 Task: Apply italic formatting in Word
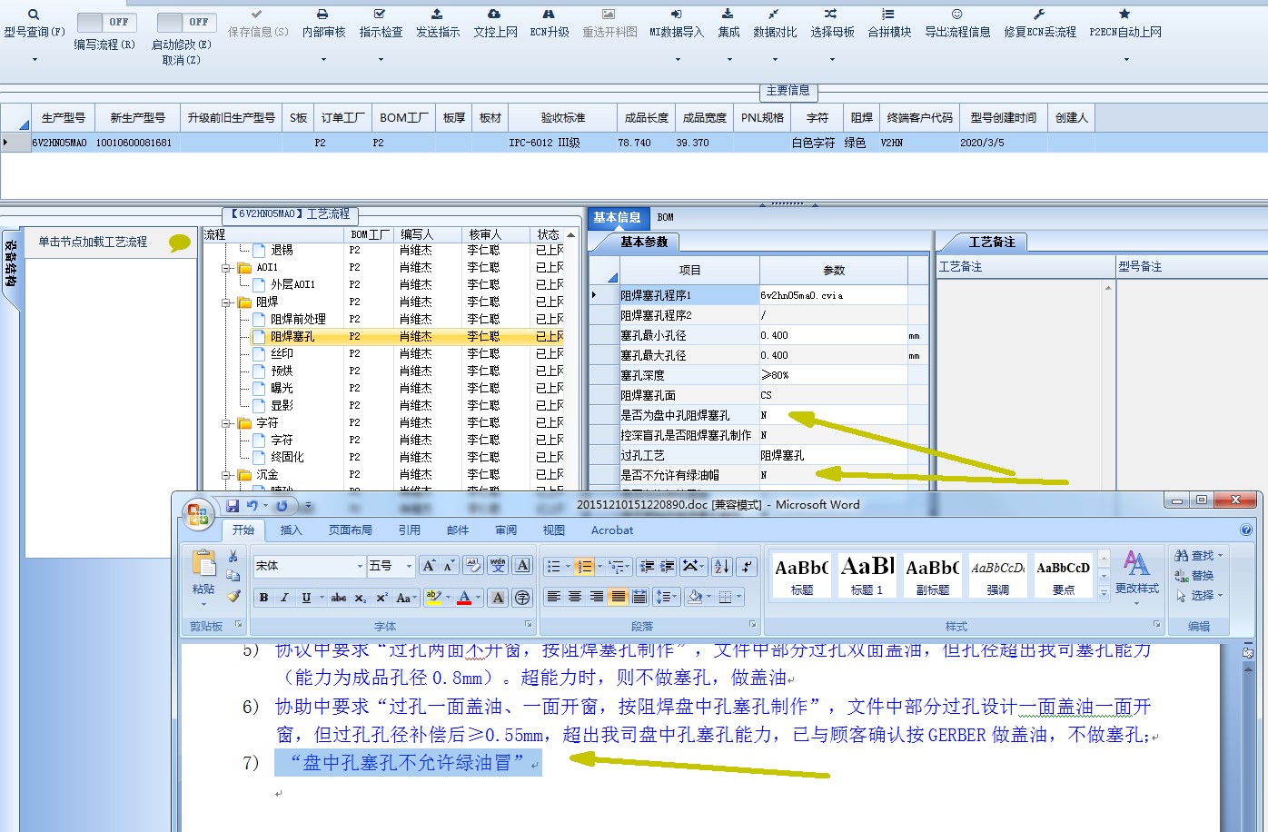284,597
